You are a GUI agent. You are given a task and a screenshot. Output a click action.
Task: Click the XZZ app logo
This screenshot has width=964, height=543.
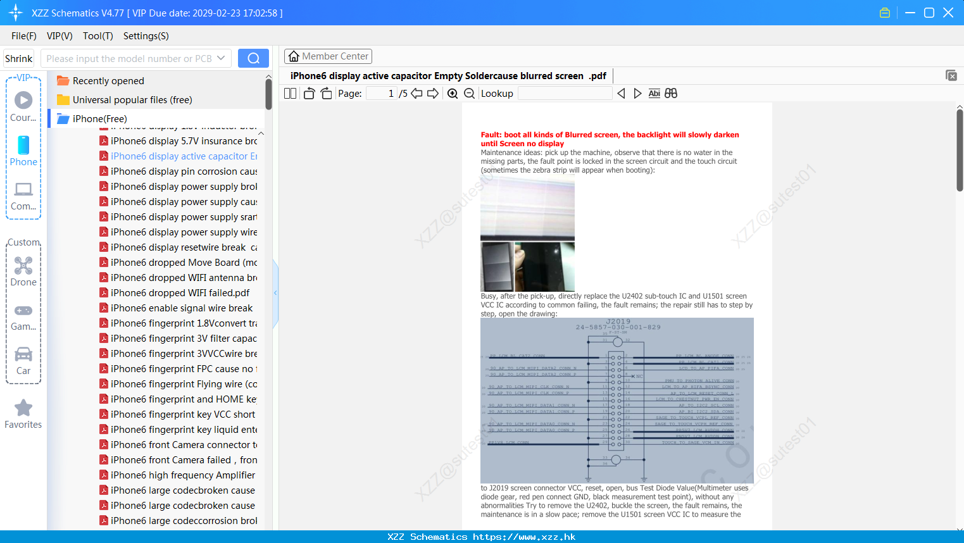(x=16, y=13)
